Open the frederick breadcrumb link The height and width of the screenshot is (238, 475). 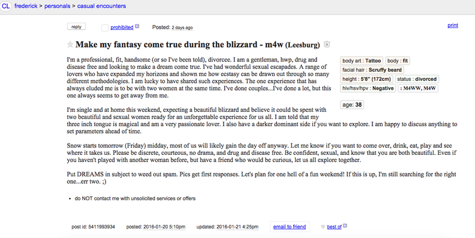(x=26, y=6)
